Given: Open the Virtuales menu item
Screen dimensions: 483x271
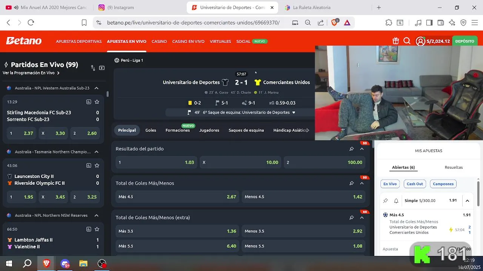Looking at the screenshot, I should (220, 41).
